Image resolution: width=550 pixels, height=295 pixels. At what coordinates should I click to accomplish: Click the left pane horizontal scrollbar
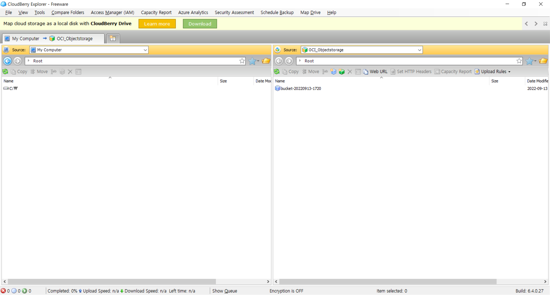[112, 282]
